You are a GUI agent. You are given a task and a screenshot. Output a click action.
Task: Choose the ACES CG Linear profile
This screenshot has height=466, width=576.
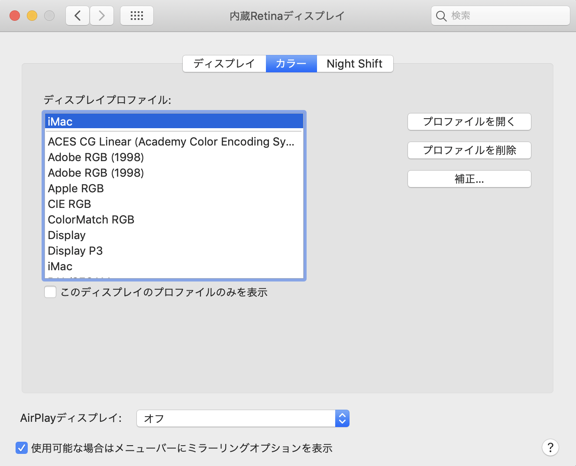174,142
